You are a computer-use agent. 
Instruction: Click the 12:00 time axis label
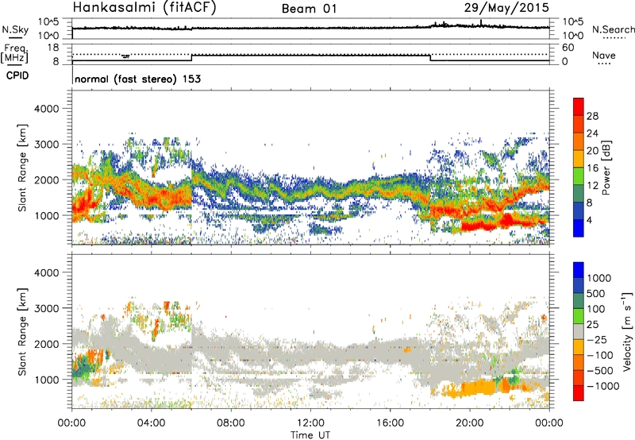[310, 423]
